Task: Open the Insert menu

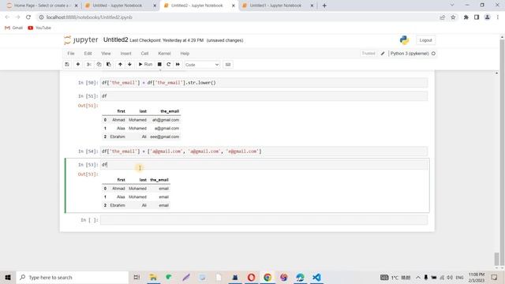Action: pyautogui.click(x=126, y=54)
